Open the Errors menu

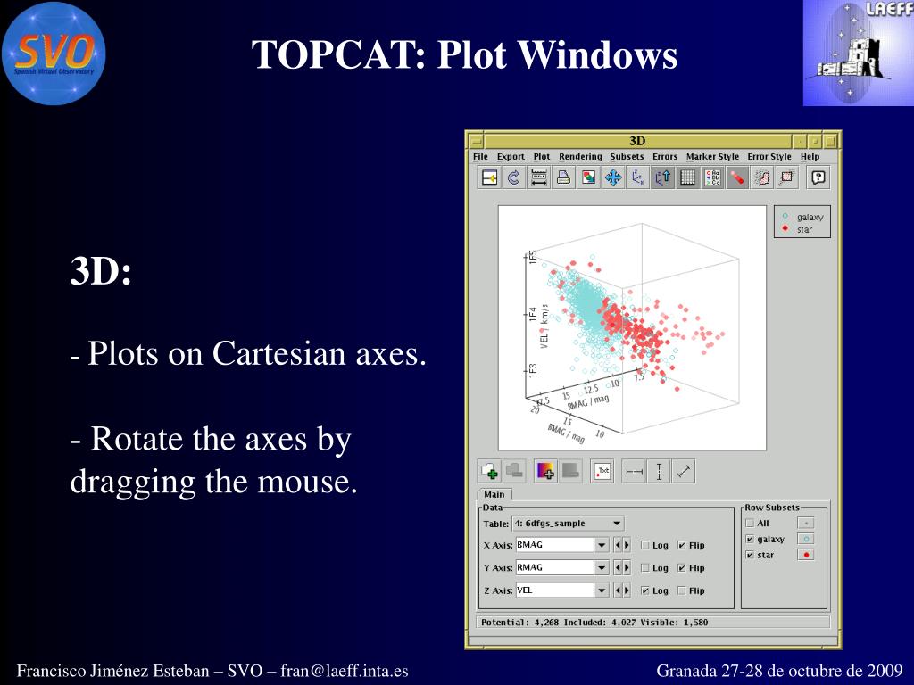pyautogui.click(x=665, y=157)
